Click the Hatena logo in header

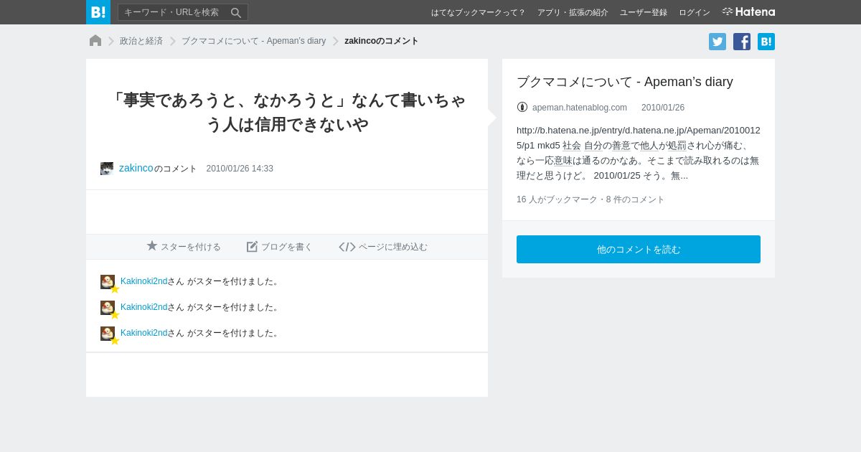(748, 12)
